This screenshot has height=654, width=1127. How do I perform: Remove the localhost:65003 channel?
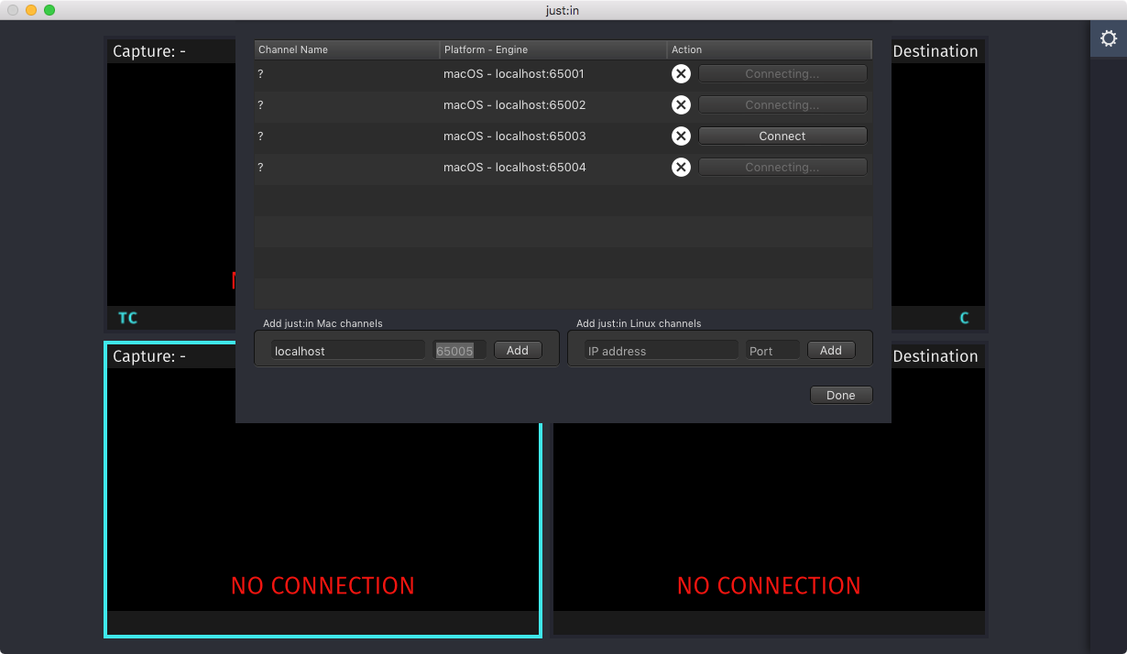pyautogui.click(x=681, y=136)
